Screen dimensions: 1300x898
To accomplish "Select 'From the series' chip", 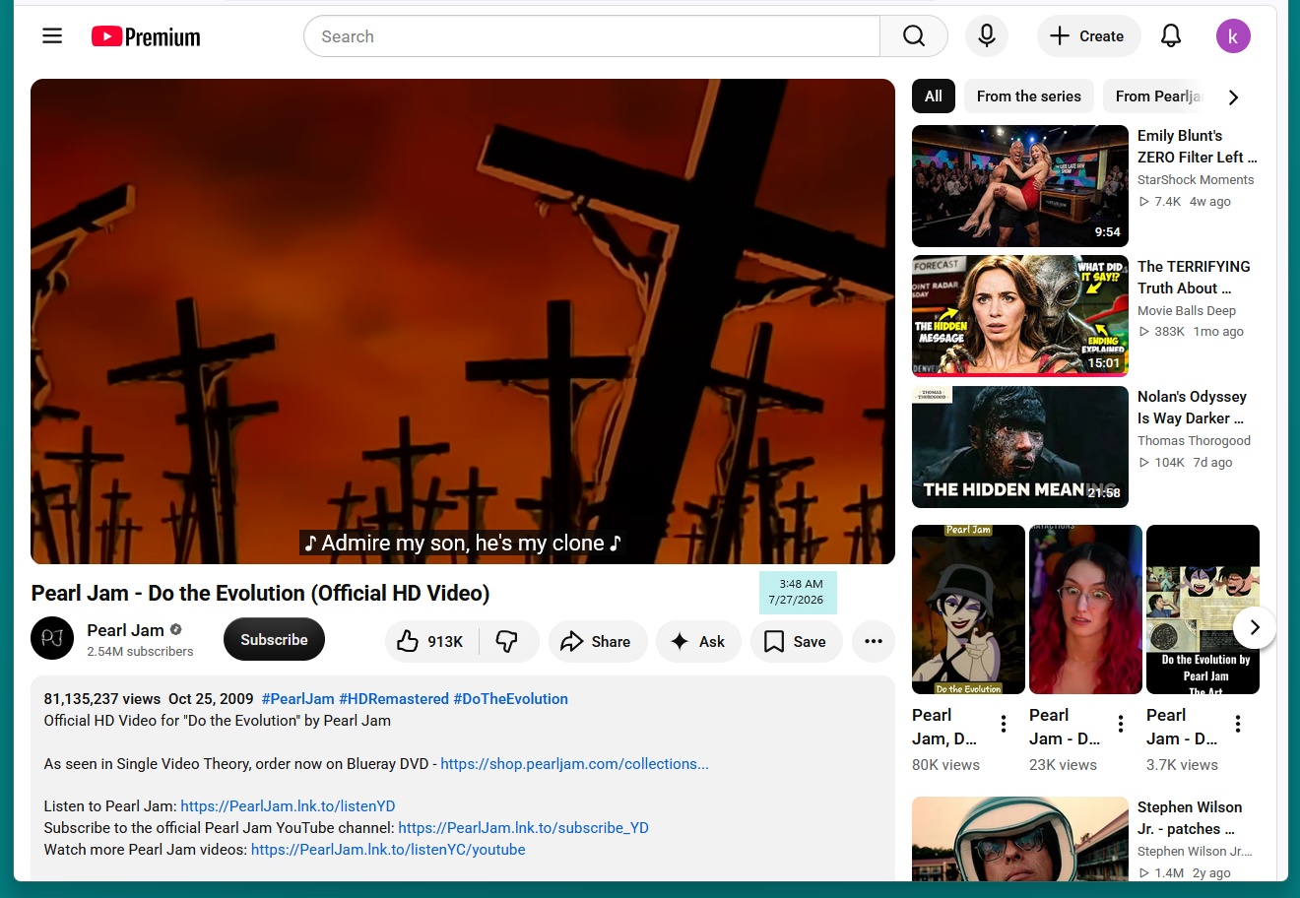I will pos(1029,96).
